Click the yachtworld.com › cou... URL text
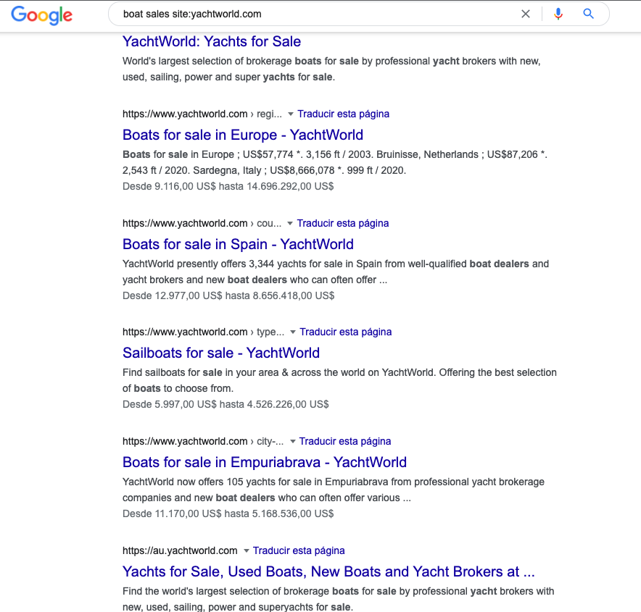The width and height of the screenshot is (641, 612). pyautogui.click(x=202, y=223)
